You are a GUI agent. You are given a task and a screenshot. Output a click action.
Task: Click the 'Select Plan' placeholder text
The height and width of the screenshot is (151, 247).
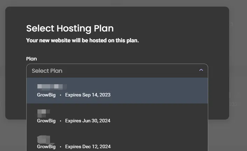[47, 71]
